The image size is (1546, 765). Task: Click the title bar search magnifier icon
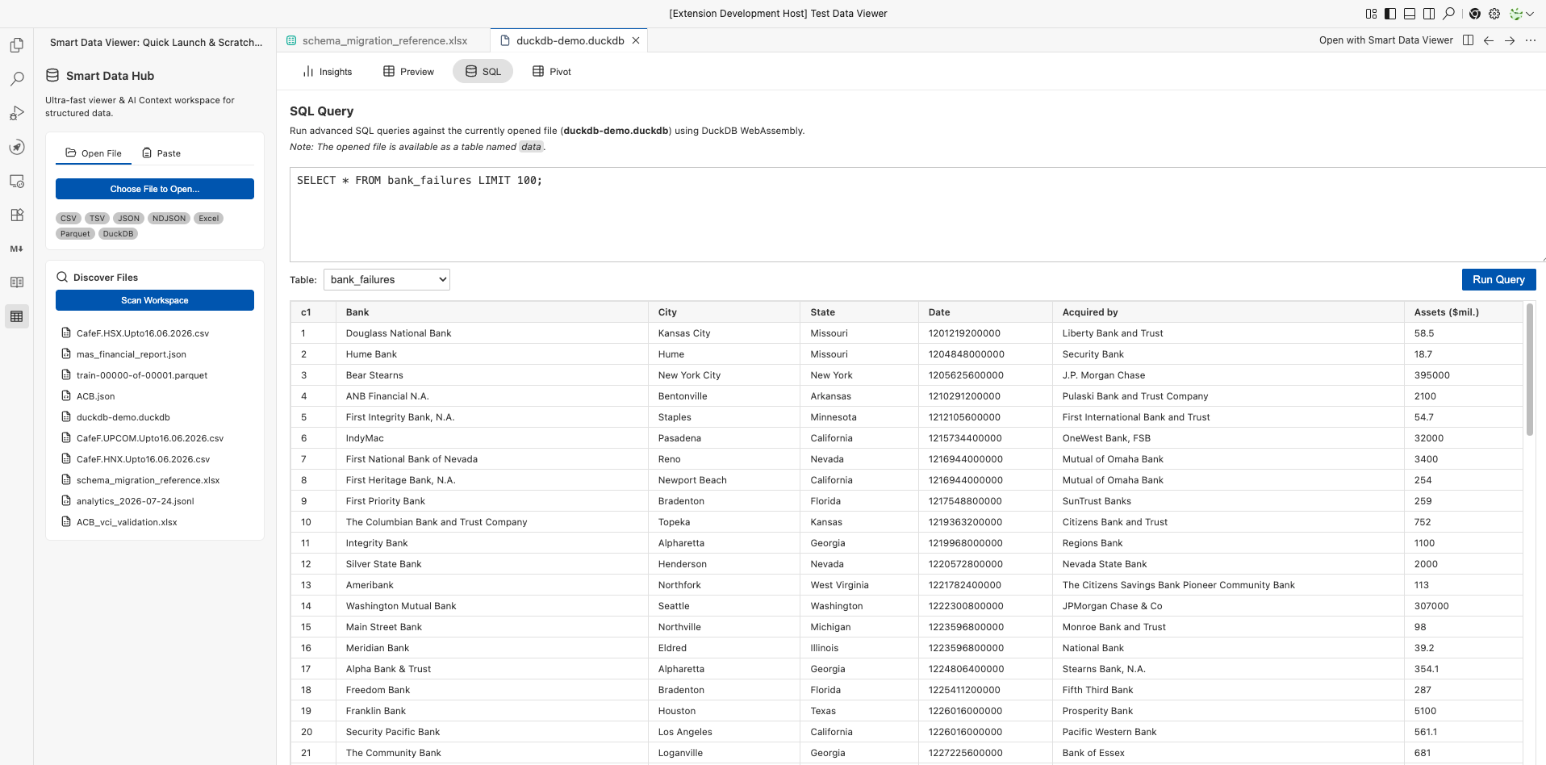click(x=1448, y=14)
